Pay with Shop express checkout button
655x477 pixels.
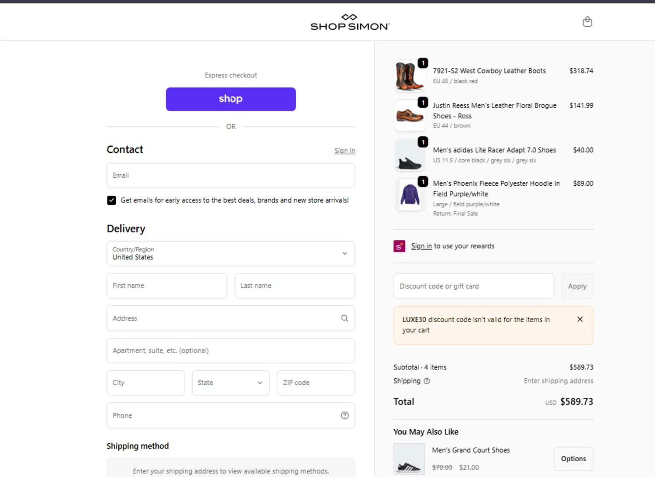[x=231, y=99]
